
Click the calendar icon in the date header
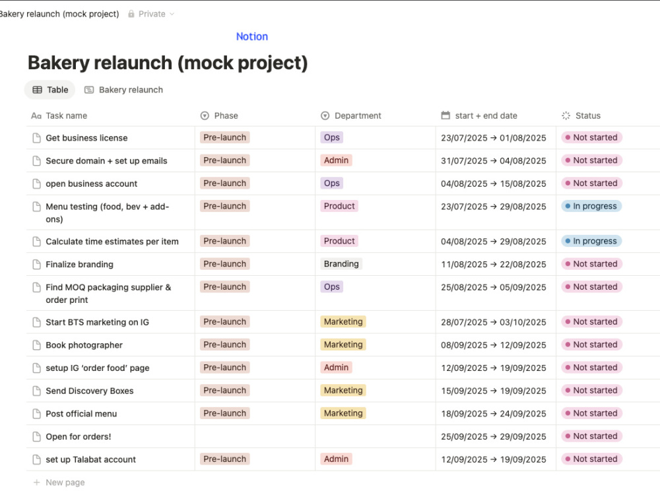445,115
